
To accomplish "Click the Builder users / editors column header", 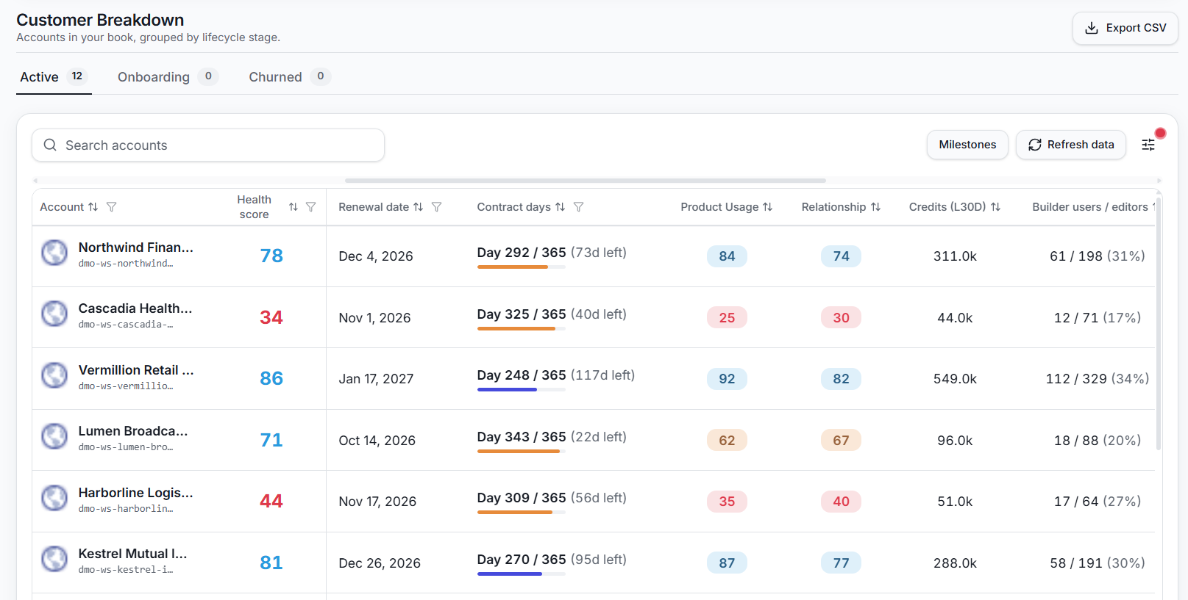I will click(x=1089, y=207).
